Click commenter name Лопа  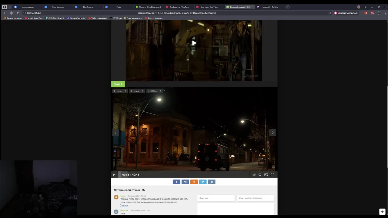coord(122,196)
